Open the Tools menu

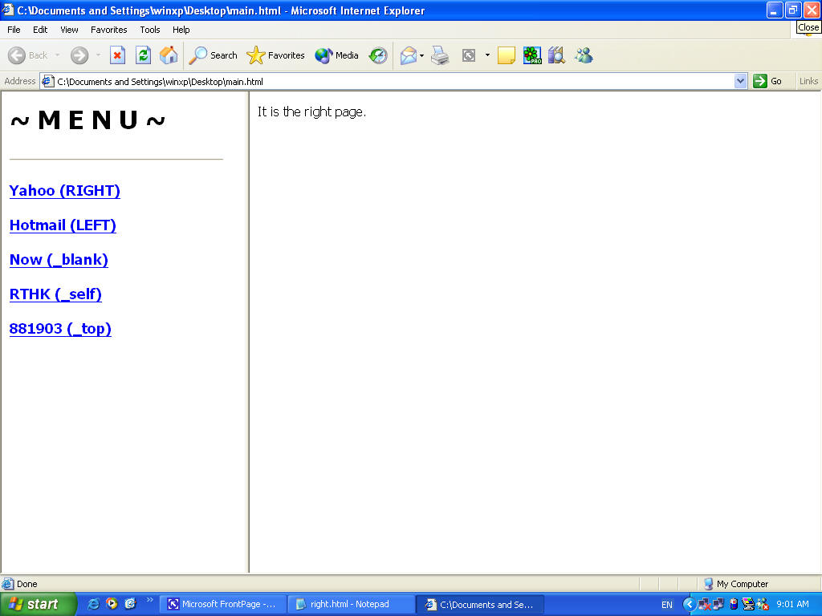(x=150, y=30)
